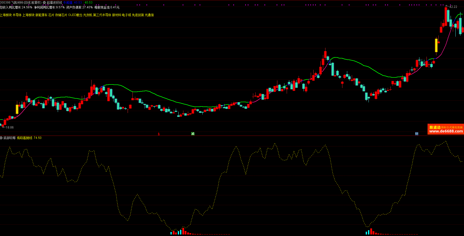Open the 电子纸 concept tag

[x=126, y=15]
